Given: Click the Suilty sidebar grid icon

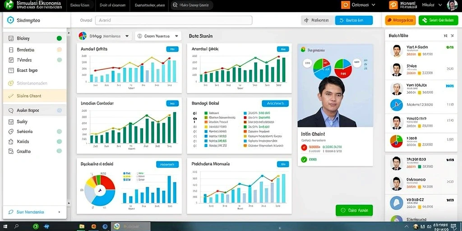Looking at the screenshot, I should [11, 122].
